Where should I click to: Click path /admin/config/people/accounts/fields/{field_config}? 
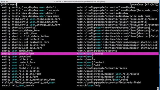coord(112,22)
